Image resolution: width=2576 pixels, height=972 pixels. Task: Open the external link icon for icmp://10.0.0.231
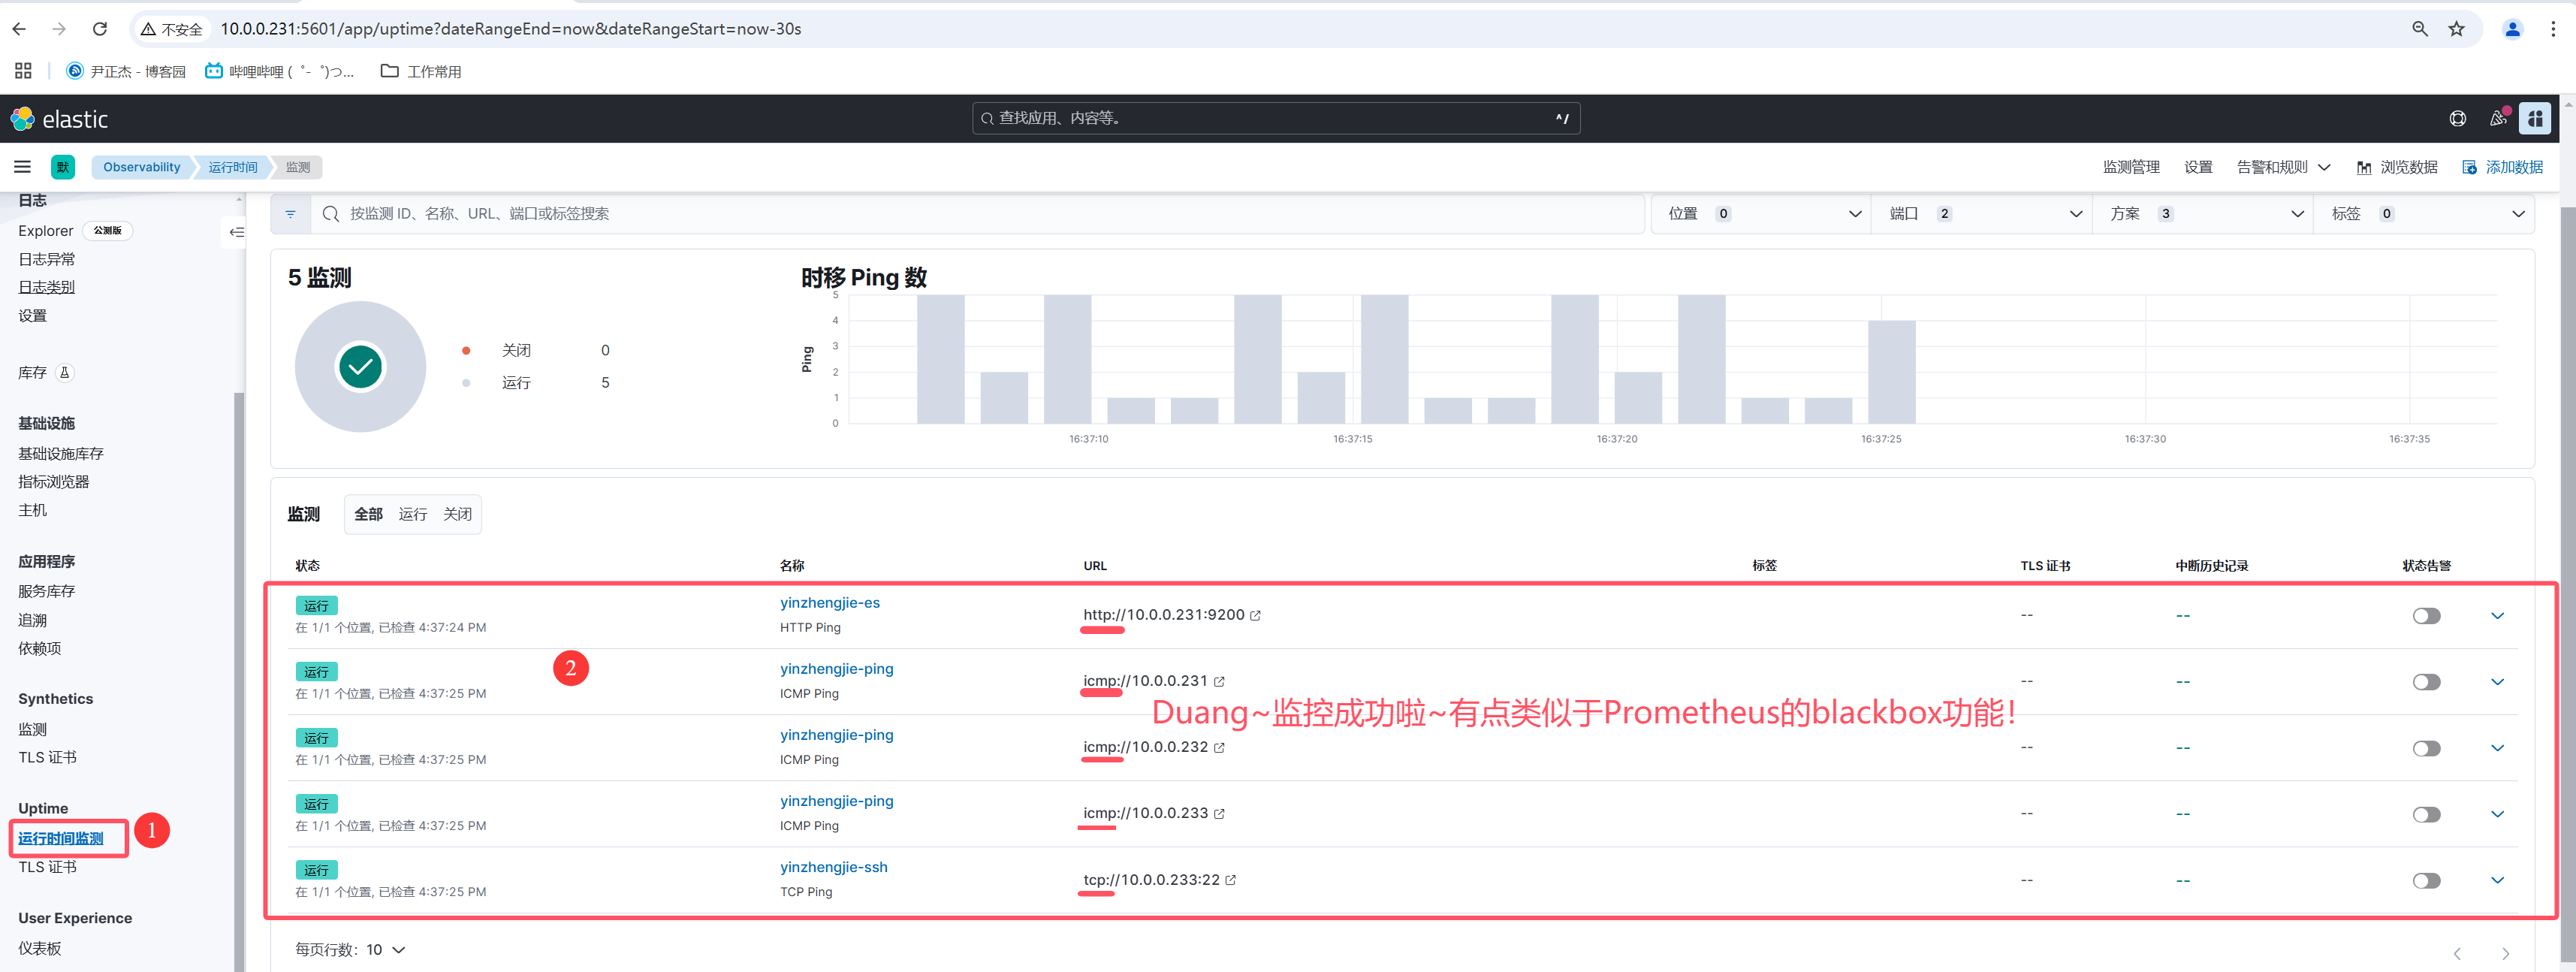click(x=1219, y=682)
